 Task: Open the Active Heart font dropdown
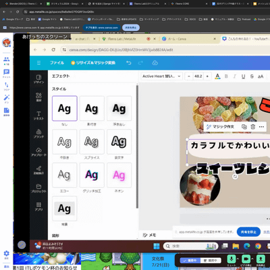[161, 76]
